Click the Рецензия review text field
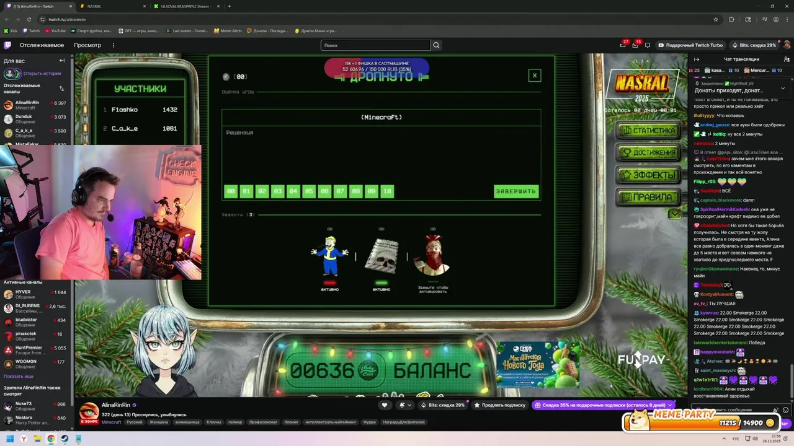The image size is (794, 446). 381,154
